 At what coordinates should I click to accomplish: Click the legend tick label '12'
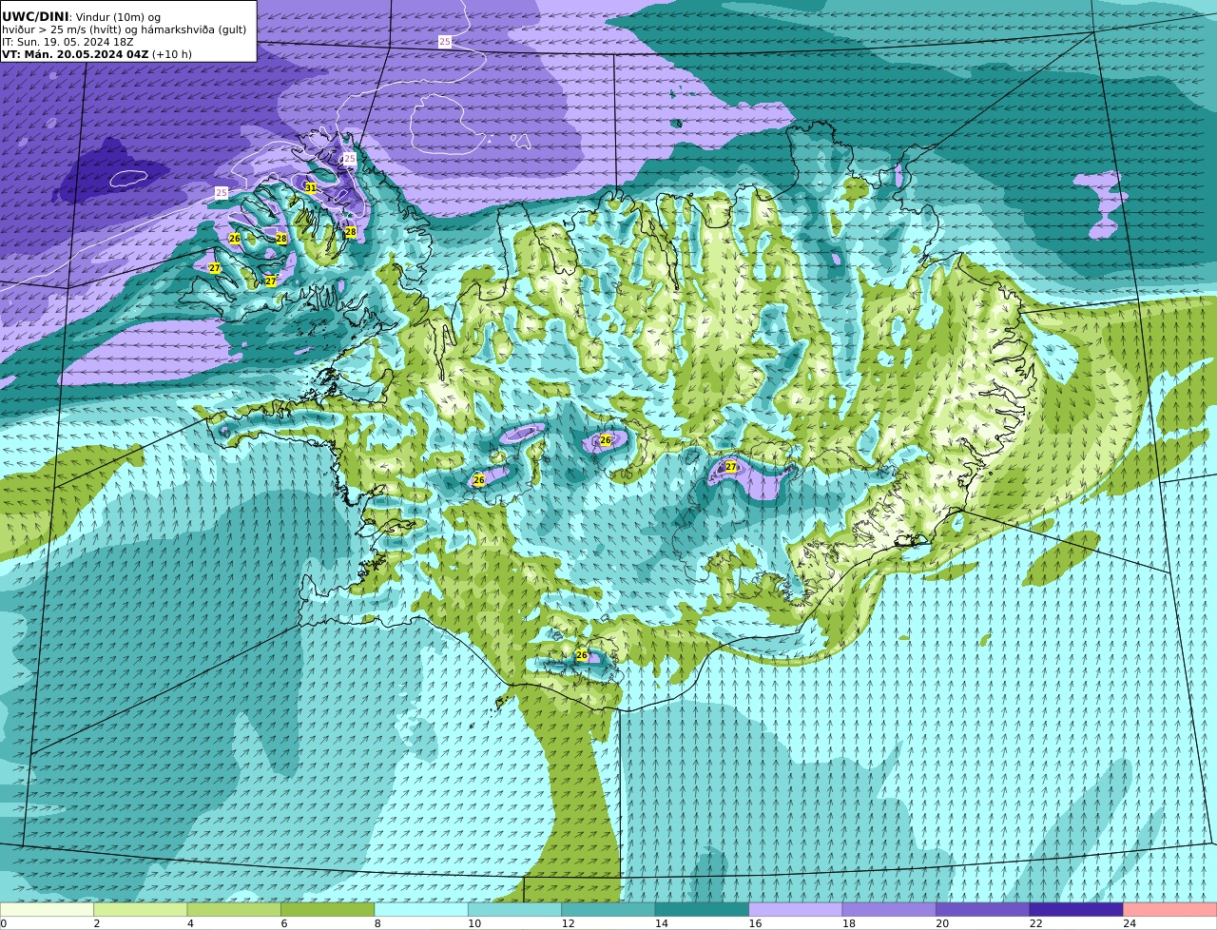click(x=568, y=923)
